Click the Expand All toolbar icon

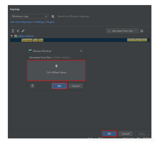point(13,31)
